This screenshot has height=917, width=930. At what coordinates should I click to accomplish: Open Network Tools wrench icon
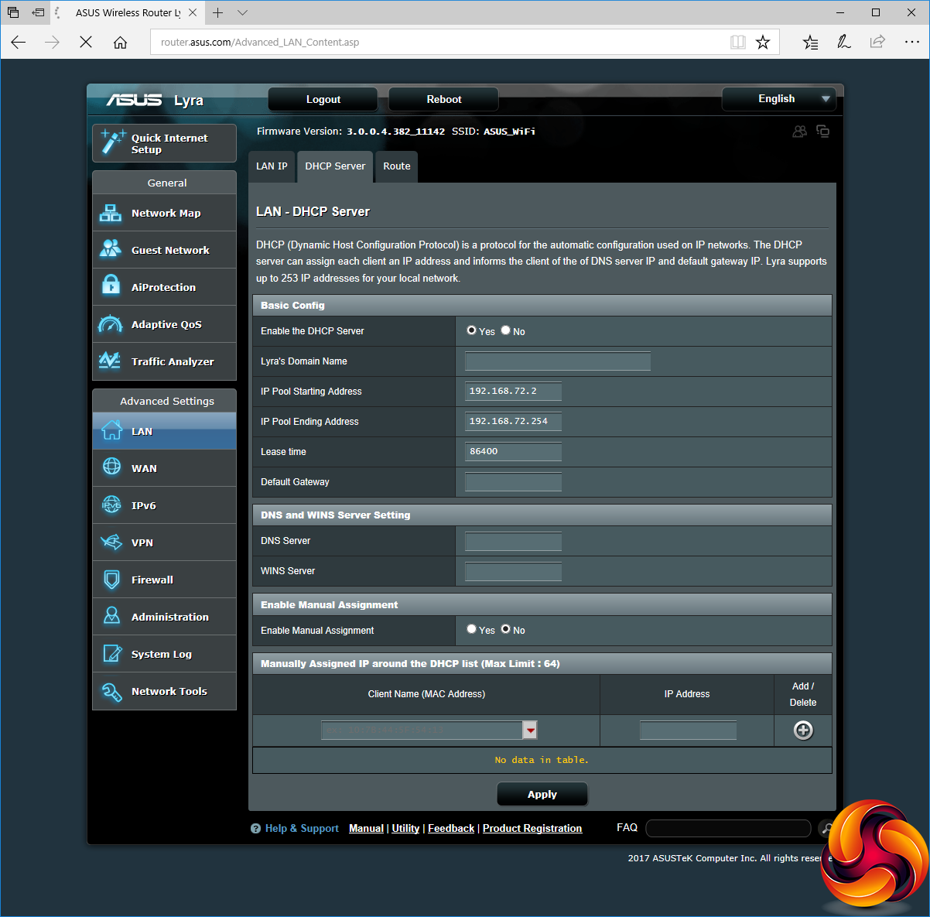111,692
